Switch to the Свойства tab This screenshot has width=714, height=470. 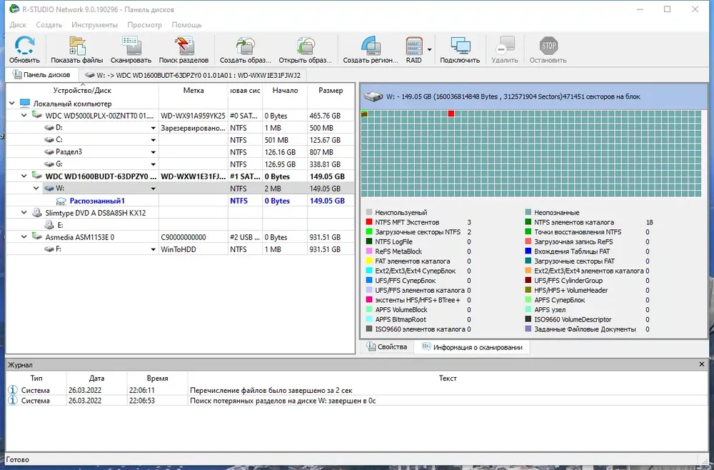pyautogui.click(x=387, y=347)
